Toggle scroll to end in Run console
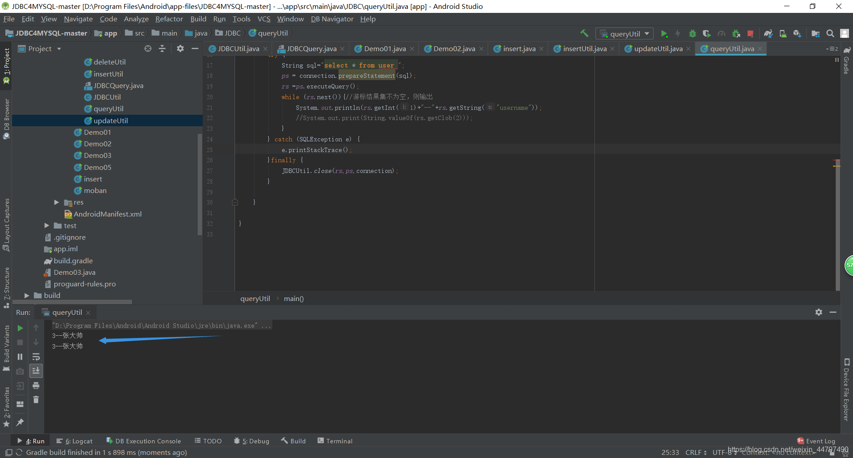Screen dimensions: 853x458 pyautogui.click(x=36, y=371)
